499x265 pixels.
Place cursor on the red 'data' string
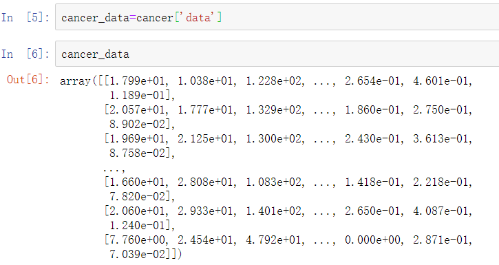(x=198, y=17)
